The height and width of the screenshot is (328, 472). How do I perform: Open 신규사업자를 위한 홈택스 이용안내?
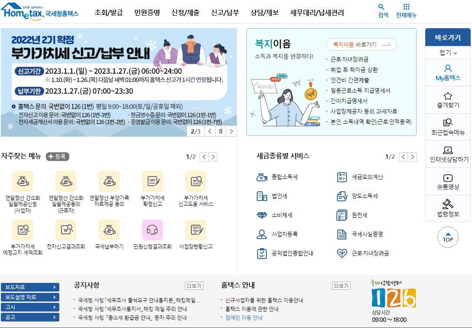click(264, 300)
